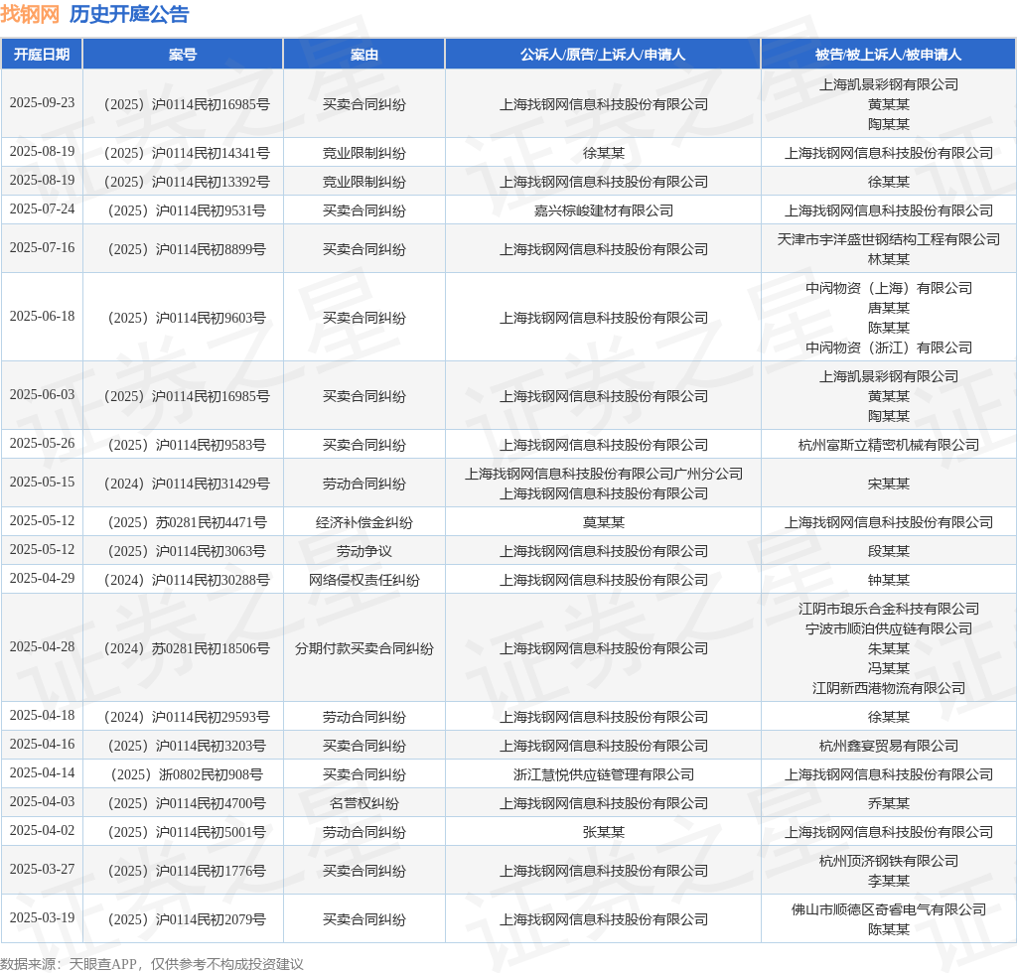This screenshot has width=1017, height=973.
Task: Select date cell 2025-07-24
Action: point(42,209)
